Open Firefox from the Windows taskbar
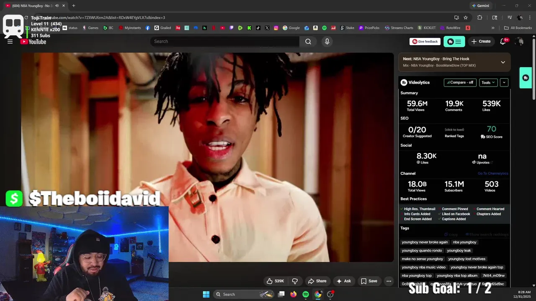This screenshot has height=301, width=536. coord(294,294)
